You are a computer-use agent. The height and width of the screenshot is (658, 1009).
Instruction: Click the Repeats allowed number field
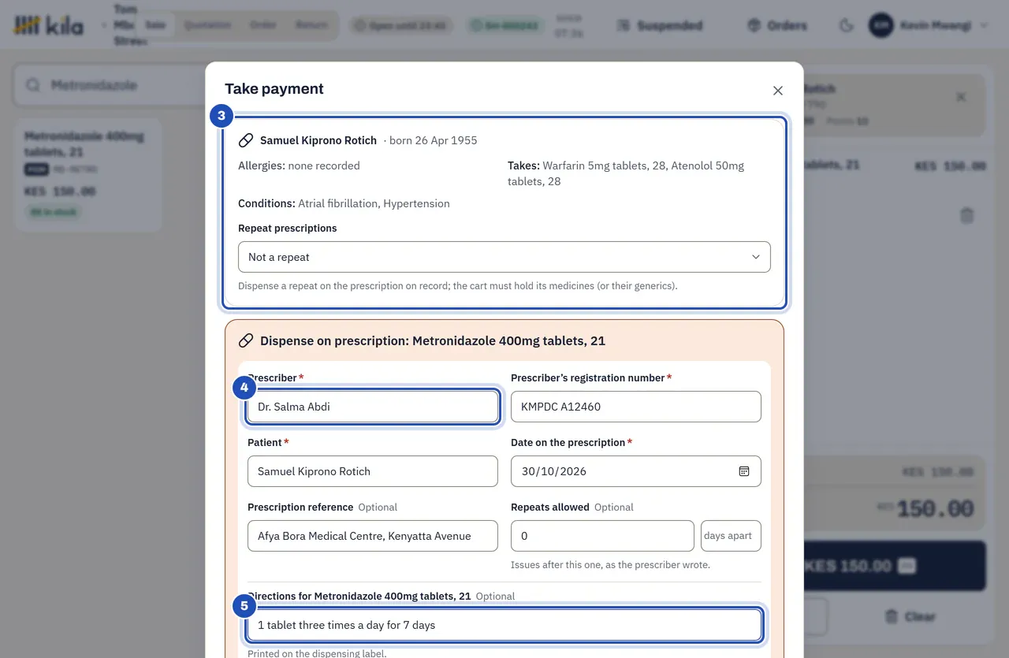(602, 536)
